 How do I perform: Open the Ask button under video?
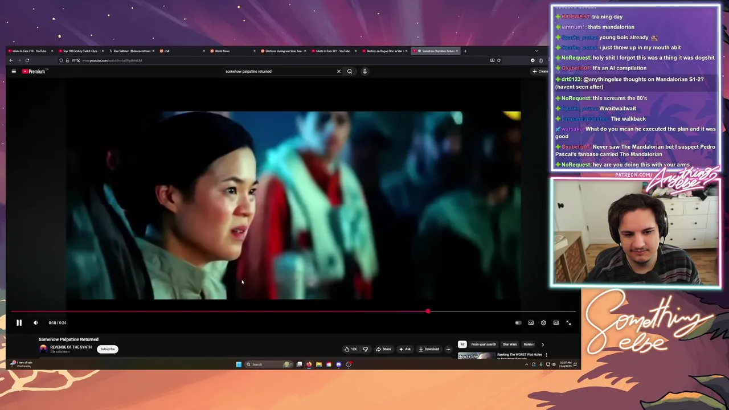[x=405, y=349]
